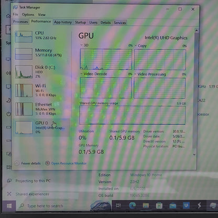This screenshot has width=218, height=218.
Task: Open the Options menu
Action: coord(28,15)
